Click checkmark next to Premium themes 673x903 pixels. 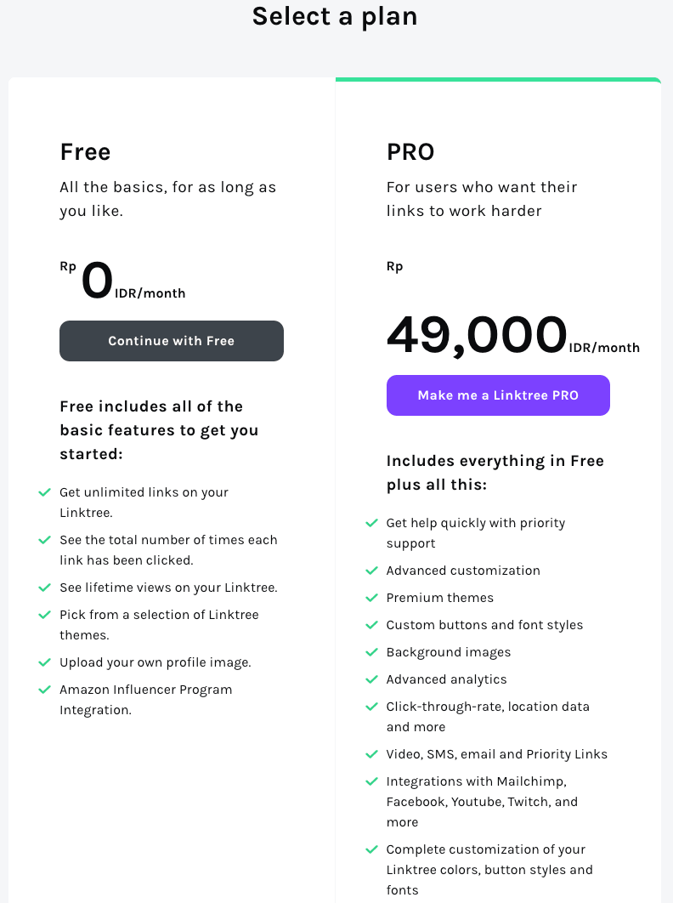(371, 598)
